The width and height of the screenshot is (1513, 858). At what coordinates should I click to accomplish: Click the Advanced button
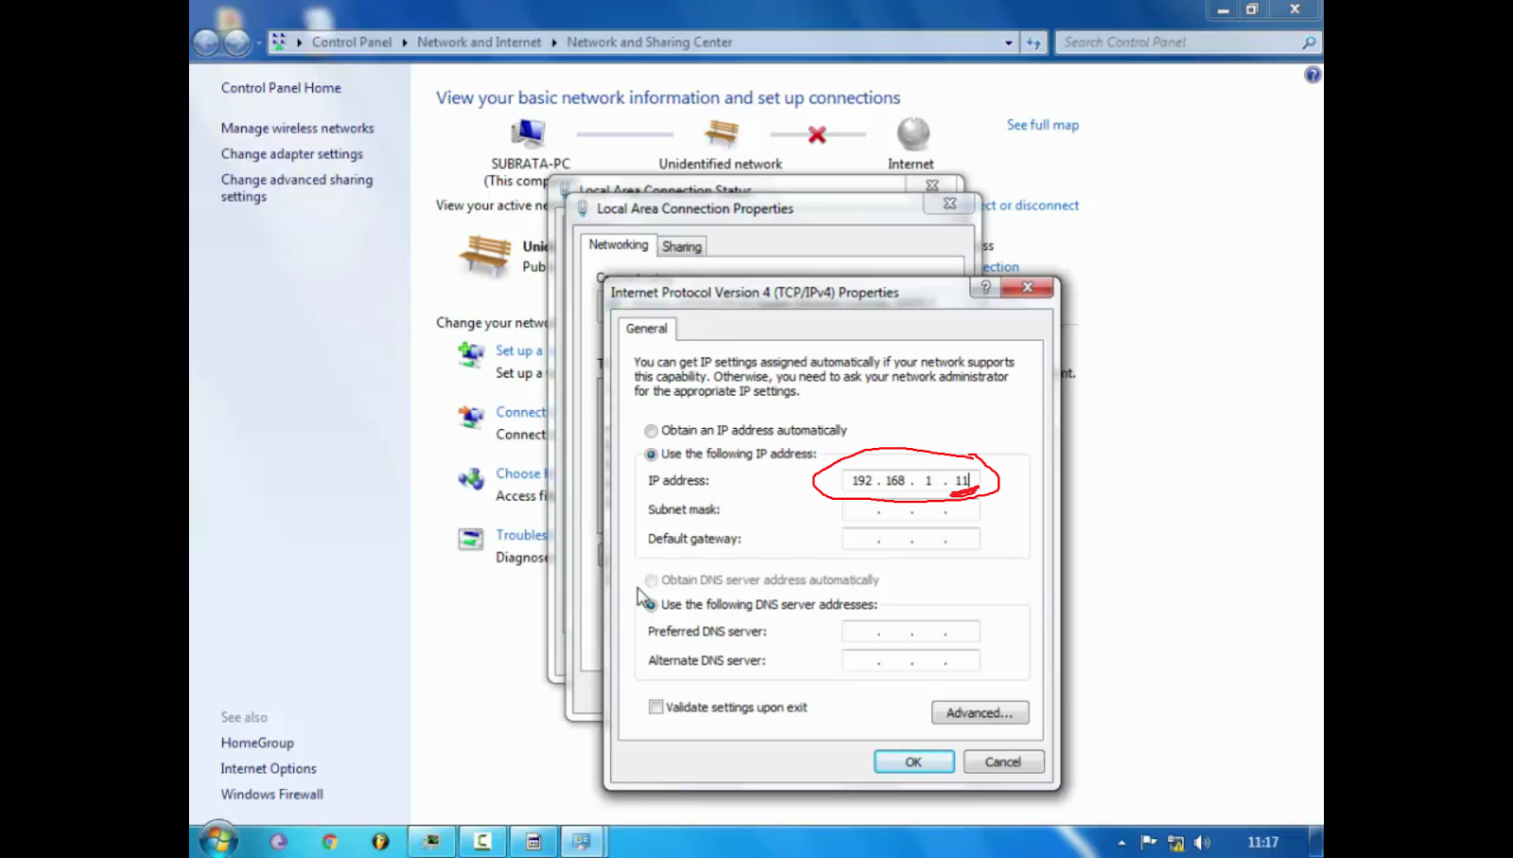[x=980, y=712]
